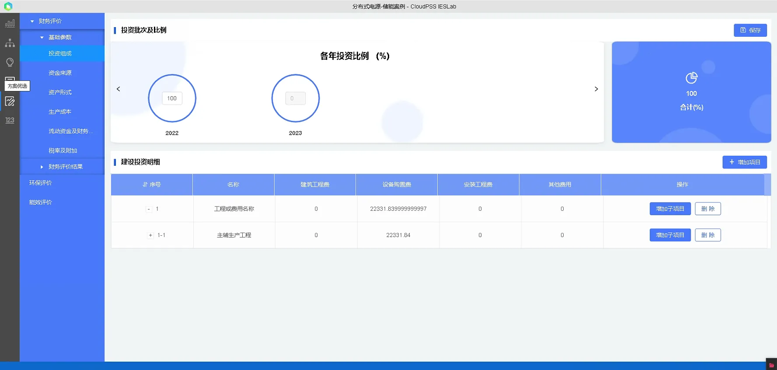Click the value 22331.839999999997
This screenshot has height=370, width=777.
(x=398, y=209)
